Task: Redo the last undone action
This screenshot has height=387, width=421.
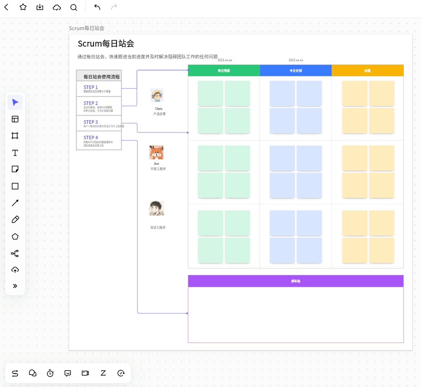Action: coord(114,7)
